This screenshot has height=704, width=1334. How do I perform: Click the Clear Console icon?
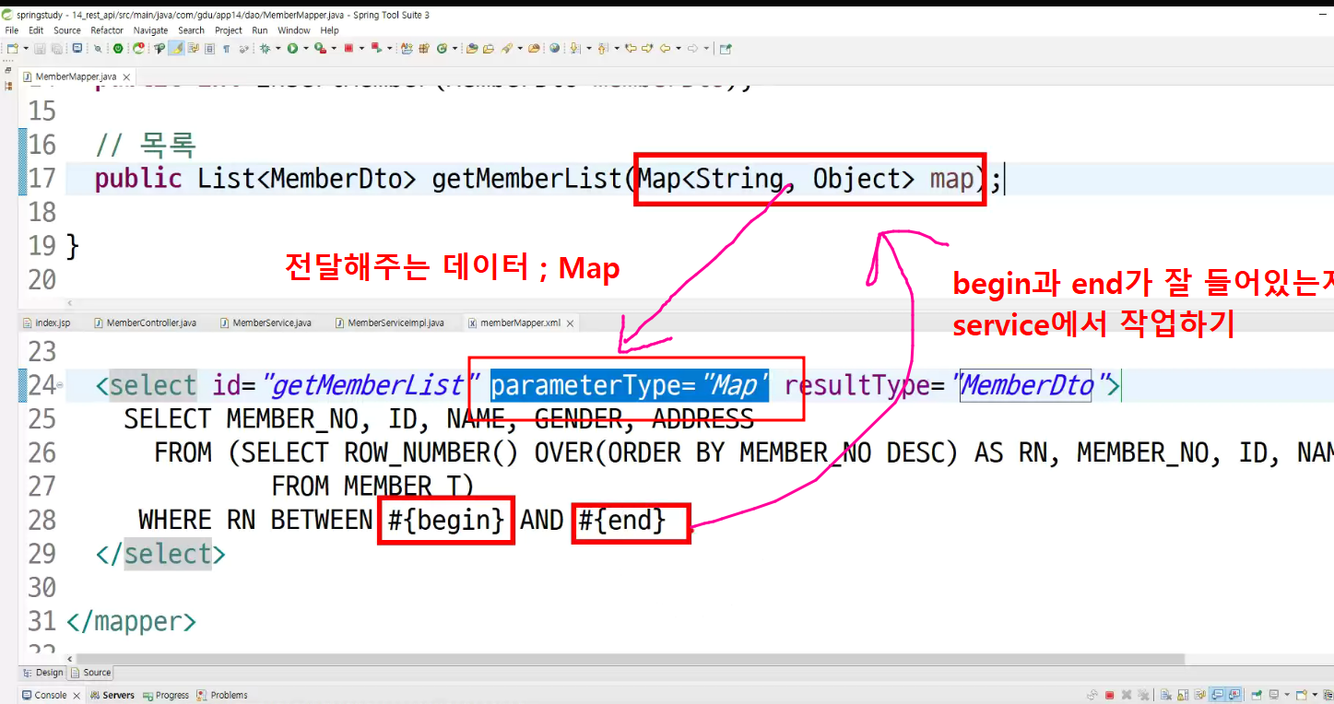click(1166, 695)
